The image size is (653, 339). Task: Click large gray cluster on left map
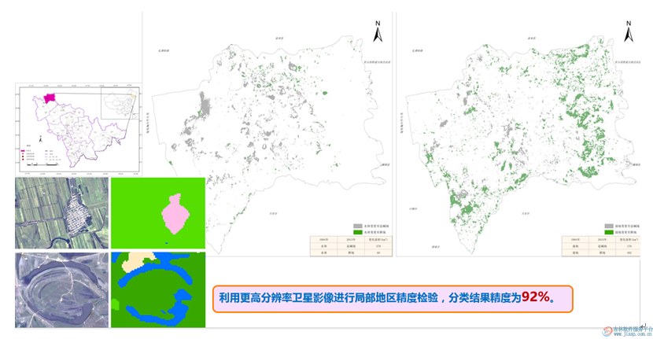(205, 106)
